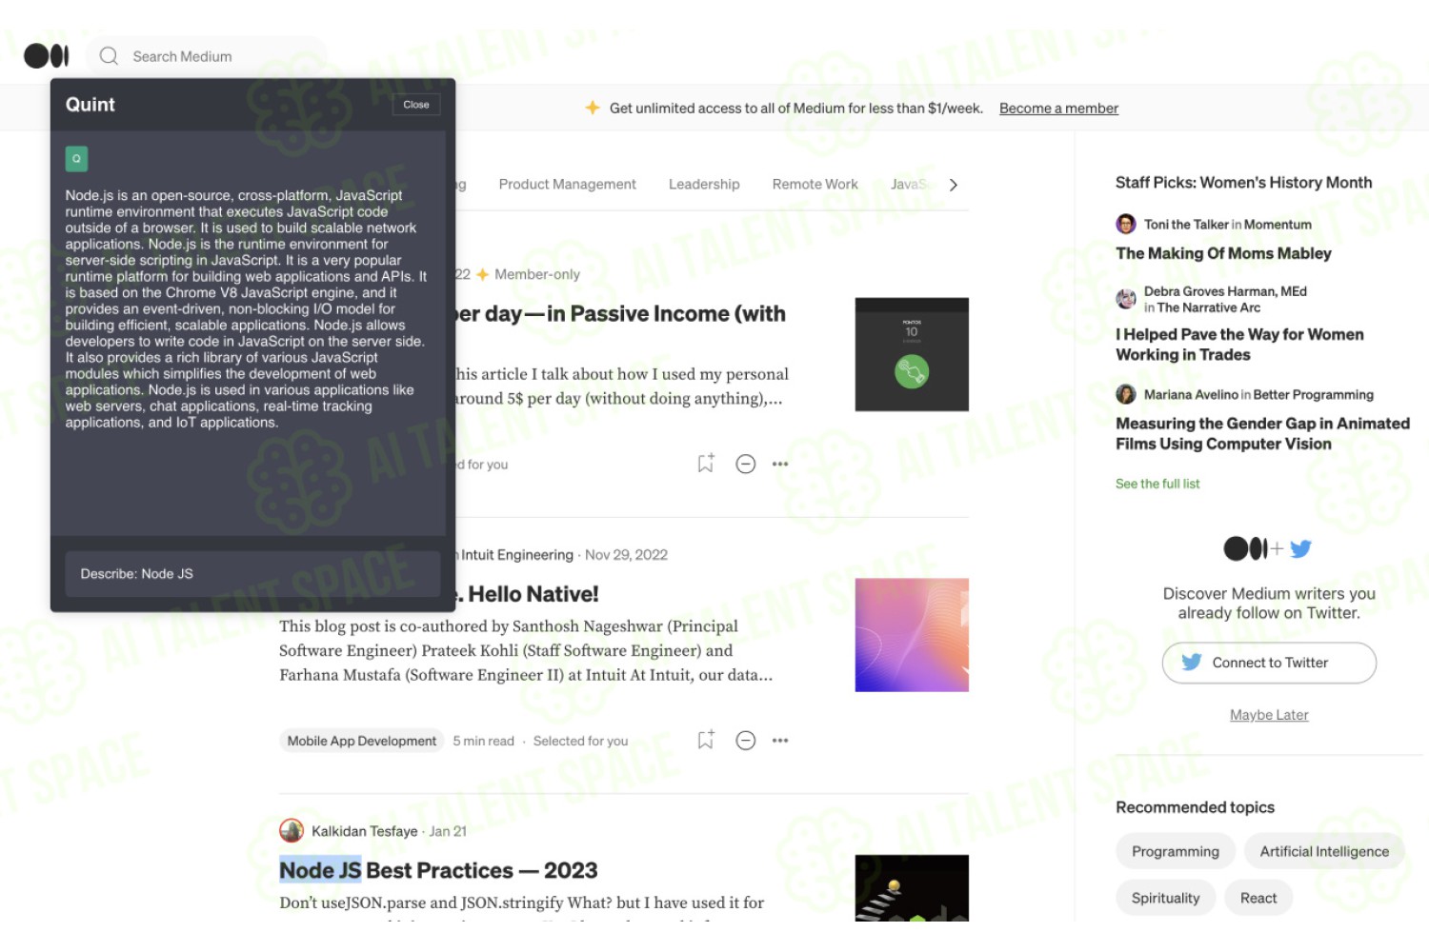Screen dimensions: 1429x952
Task: Click Connect to Twitter button
Action: tap(1269, 663)
